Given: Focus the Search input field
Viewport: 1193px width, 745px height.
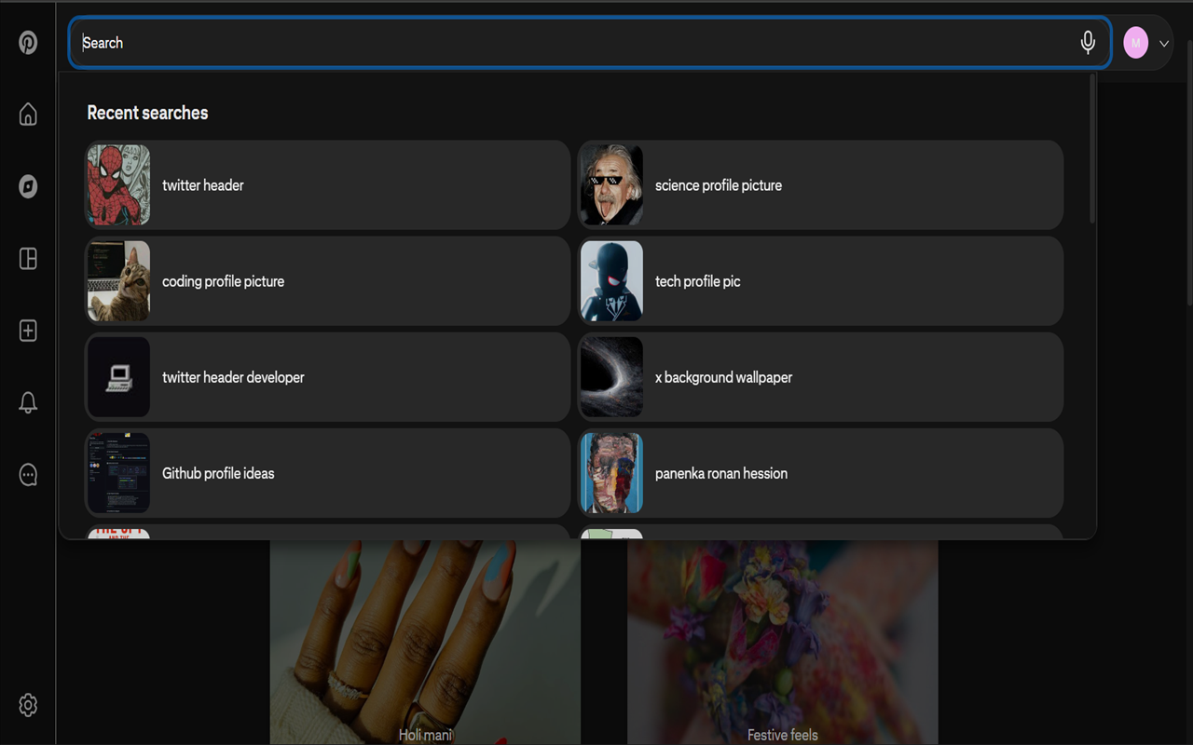Looking at the screenshot, I should (x=589, y=43).
